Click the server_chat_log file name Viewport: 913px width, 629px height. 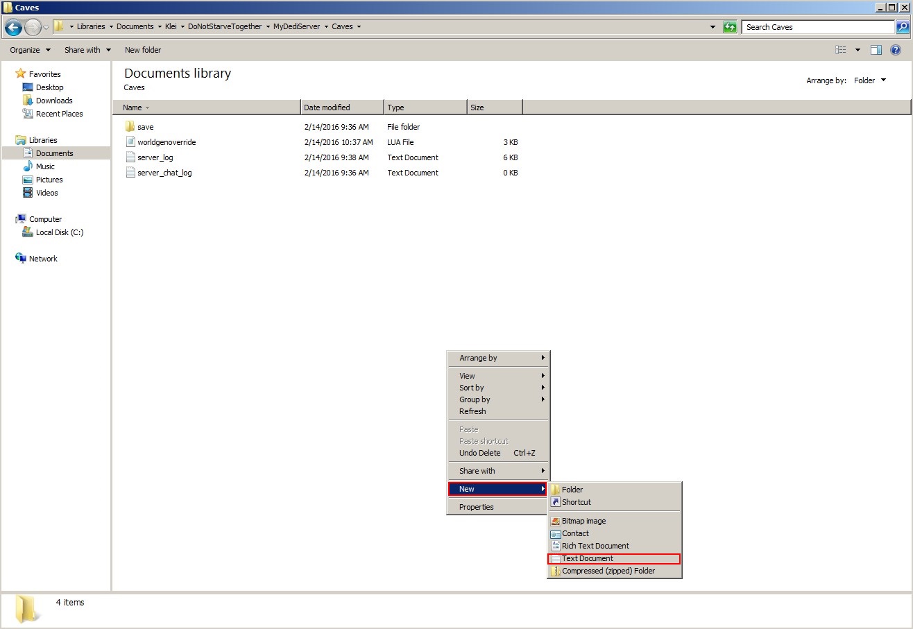[x=164, y=173]
